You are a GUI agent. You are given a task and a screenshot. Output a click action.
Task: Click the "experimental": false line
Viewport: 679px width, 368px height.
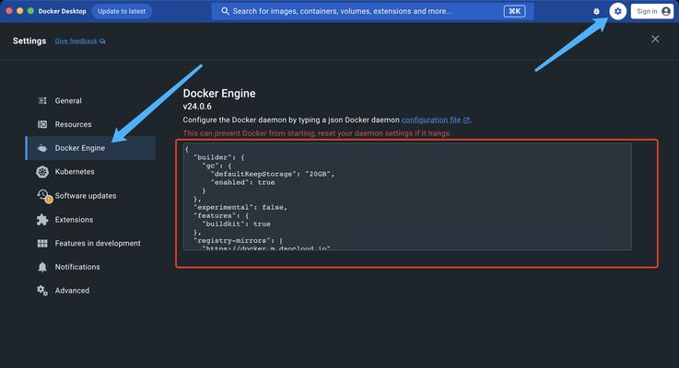pyautogui.click(x=240, y=207)
